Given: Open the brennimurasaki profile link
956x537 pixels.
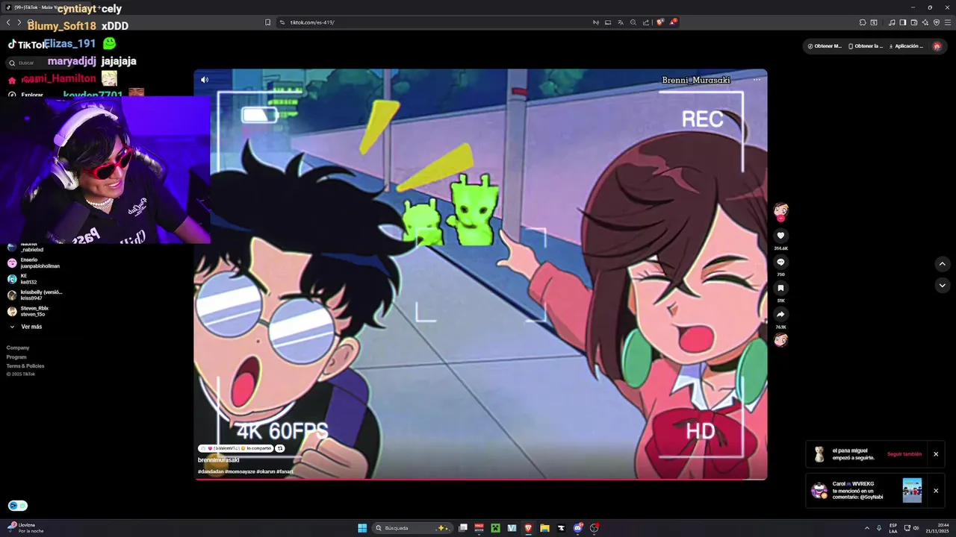Looking at the screenshot, I should coord(218,460).
